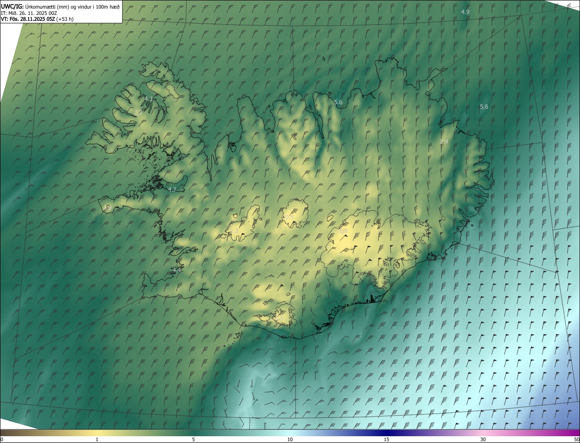Click the colour scale tick label 5
This screenshot has height=443, width=580.
[193, 439]
